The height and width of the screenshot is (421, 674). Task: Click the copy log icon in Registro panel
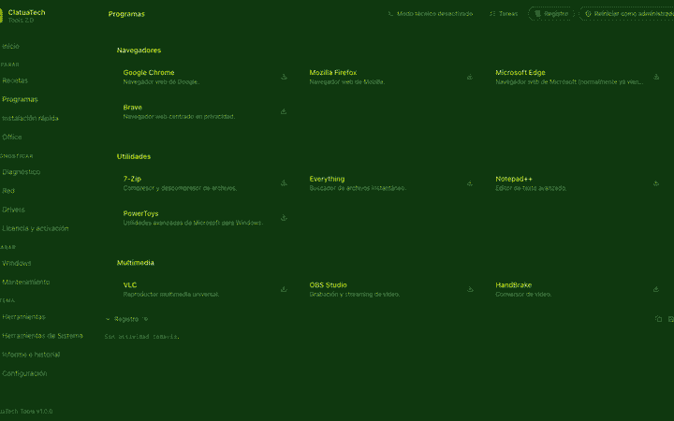pos(658,319)
